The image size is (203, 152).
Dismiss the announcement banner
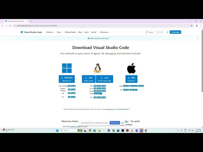198,38
